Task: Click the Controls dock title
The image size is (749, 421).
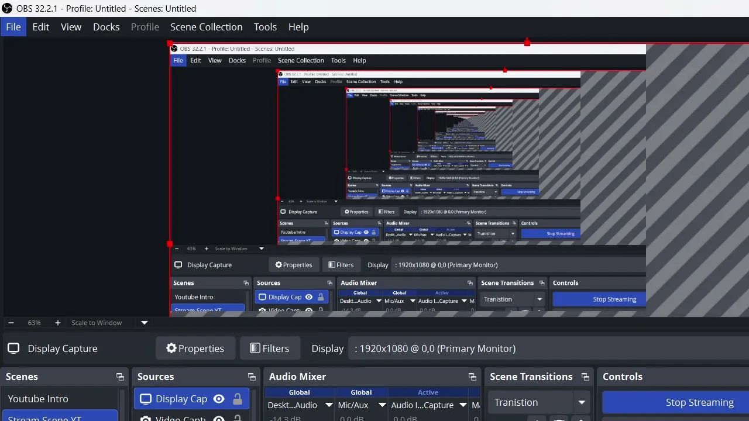Action: pos(623,377)
